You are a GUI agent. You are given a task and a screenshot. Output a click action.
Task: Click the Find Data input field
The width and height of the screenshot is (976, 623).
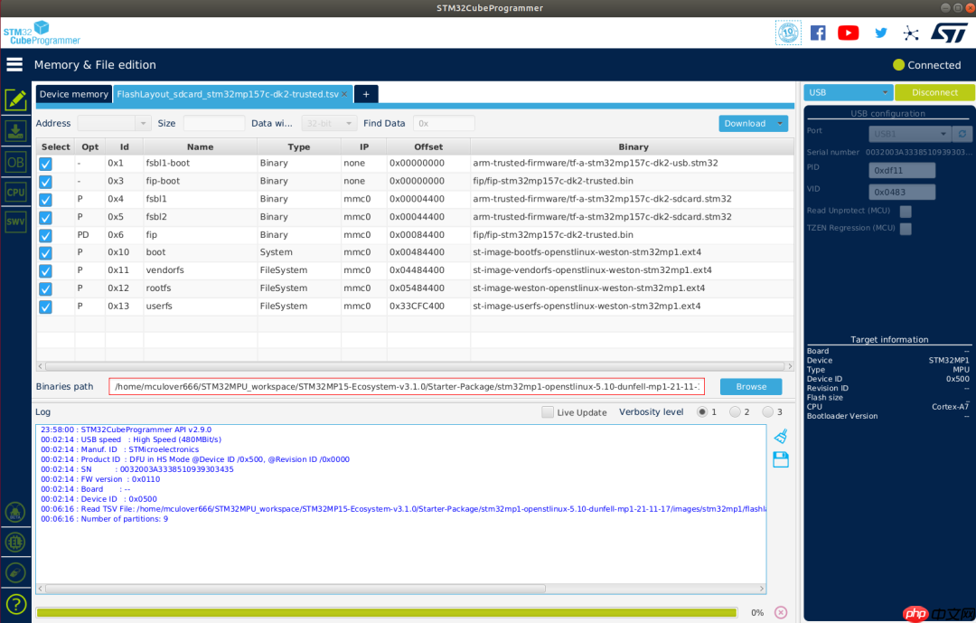(444, 123)
